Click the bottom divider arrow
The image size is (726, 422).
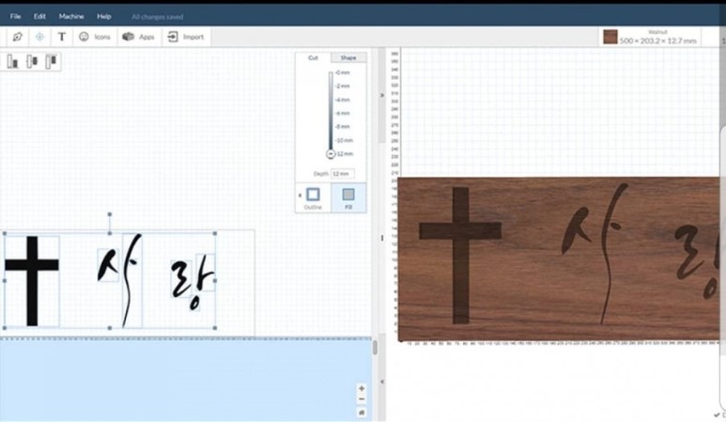382,382
